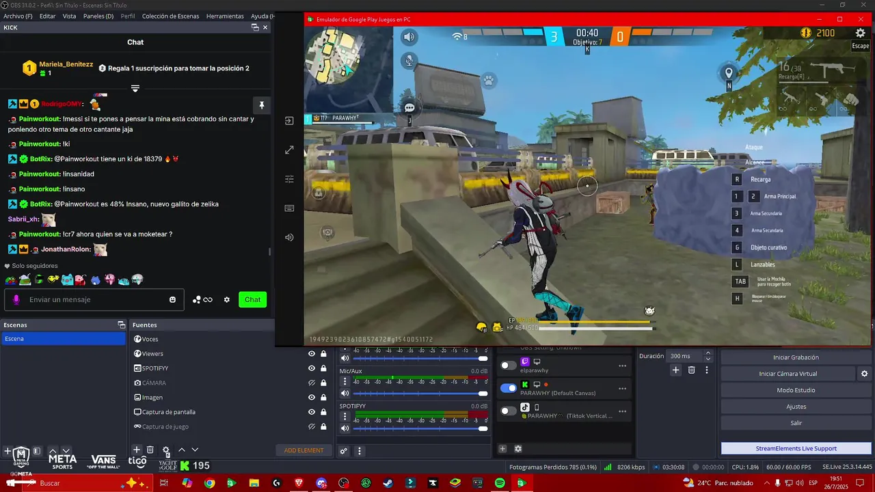
Task: Expand the Kick leaderboard panel
Action: pos(135,89)
